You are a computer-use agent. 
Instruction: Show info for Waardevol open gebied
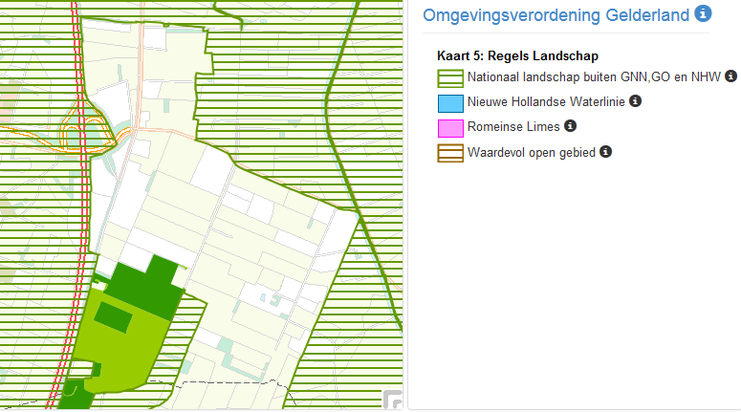pos(605,152)
